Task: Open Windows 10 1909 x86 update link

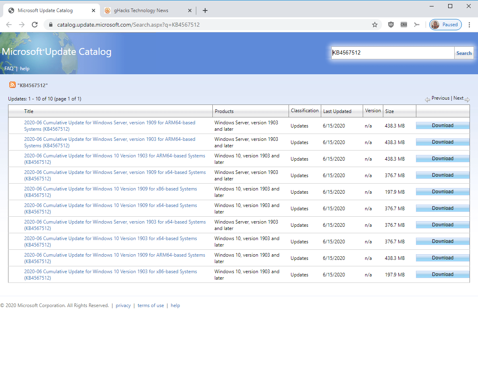Action: (x=110, y=192)
